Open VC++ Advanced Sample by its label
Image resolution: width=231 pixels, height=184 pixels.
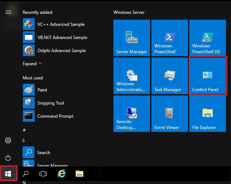click(x=61, y=24)
